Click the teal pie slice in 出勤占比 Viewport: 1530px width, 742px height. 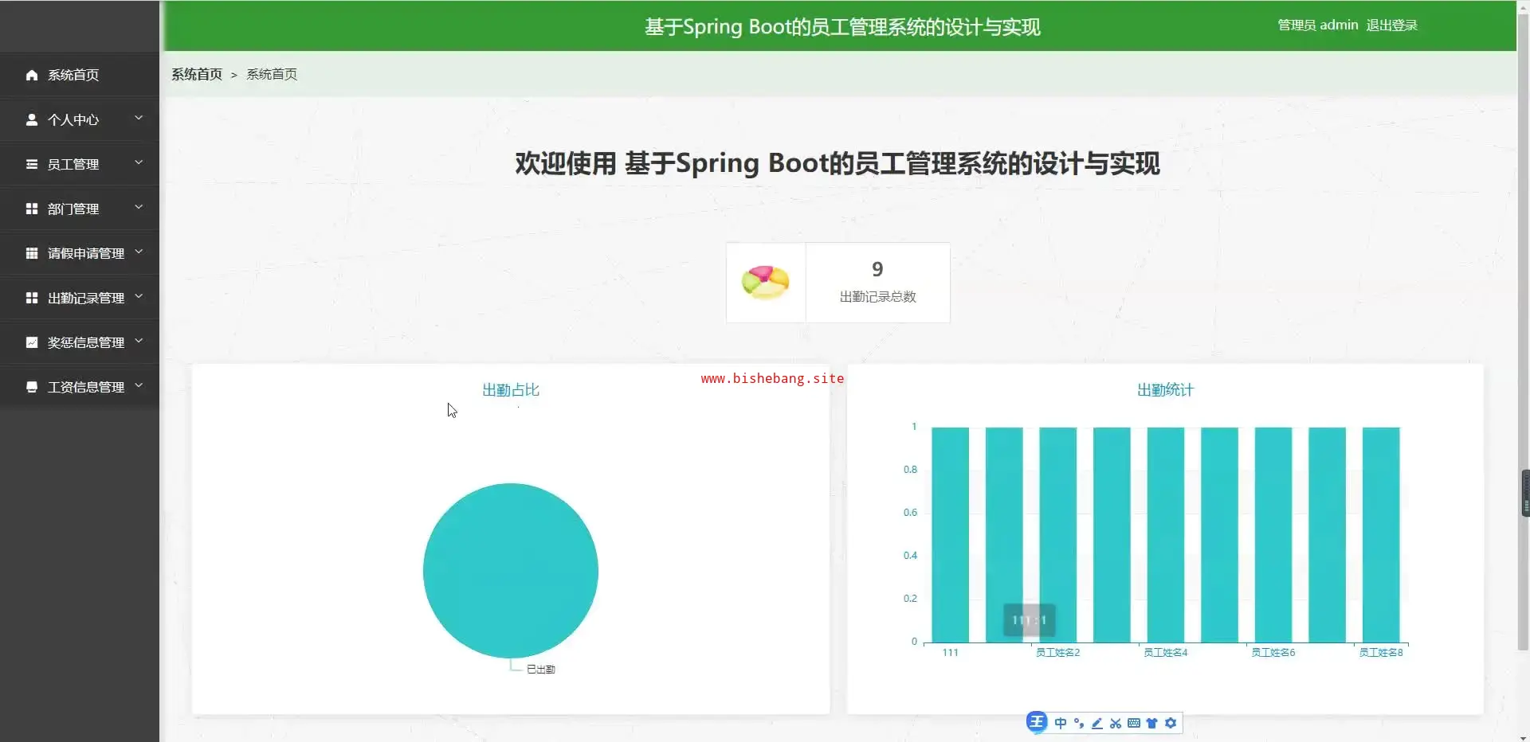pyautogui.click(x=511, y=571)
